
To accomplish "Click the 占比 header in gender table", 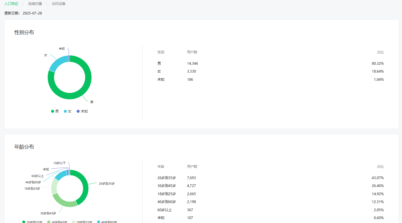I will [x=380, y=52].
